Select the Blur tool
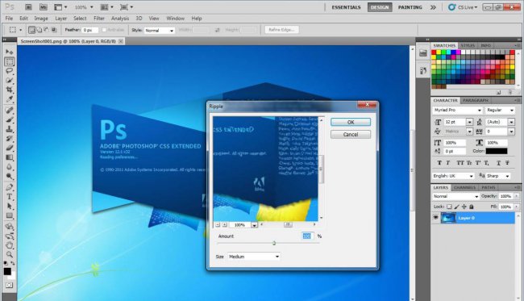The image size is (524, 301). 10,166
